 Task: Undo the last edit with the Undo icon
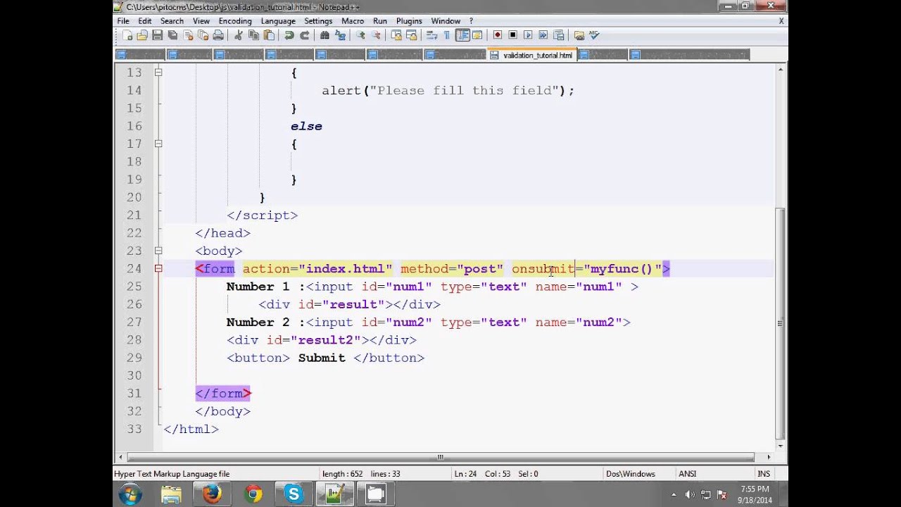click(x=289, y=35)
